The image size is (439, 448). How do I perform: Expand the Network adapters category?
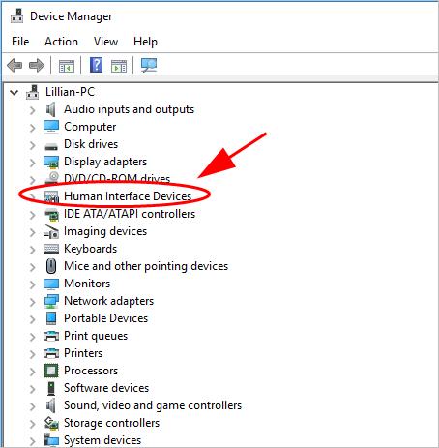[x=32, y=302]
